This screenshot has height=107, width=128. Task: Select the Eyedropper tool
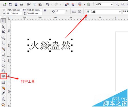tap(3, 93)
